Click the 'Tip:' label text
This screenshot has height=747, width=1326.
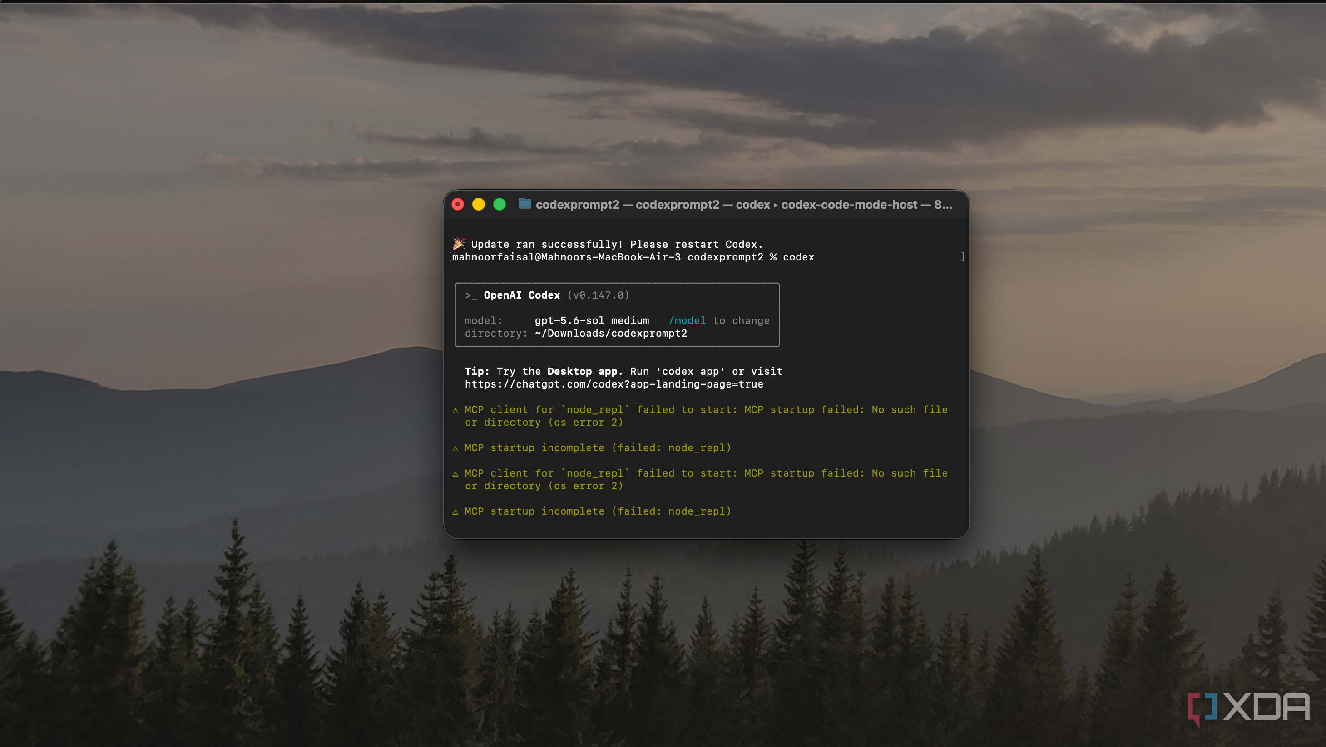477,371
